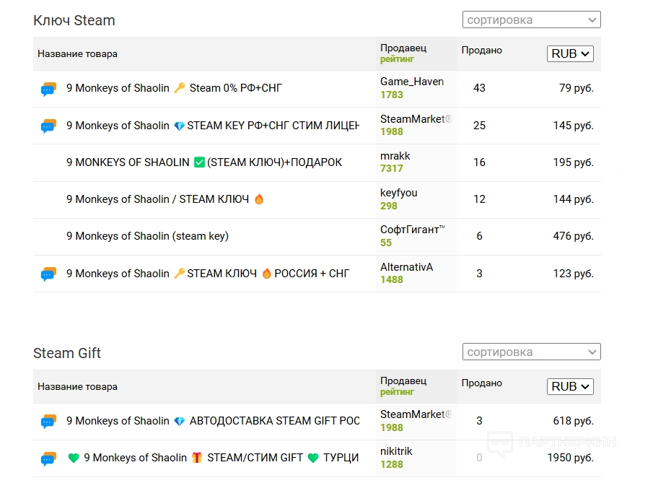Click fire icon in keyfyou's listing title
The image size is (653, 496).
(x=259, y=199)
